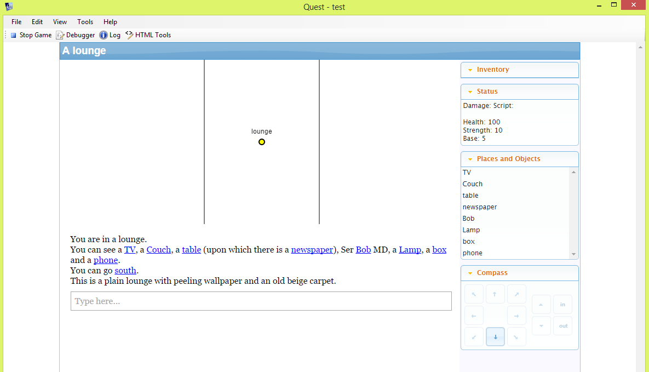Click the Stop Game toolbar icon
649x372 pixels.
(x=14, y=35)
